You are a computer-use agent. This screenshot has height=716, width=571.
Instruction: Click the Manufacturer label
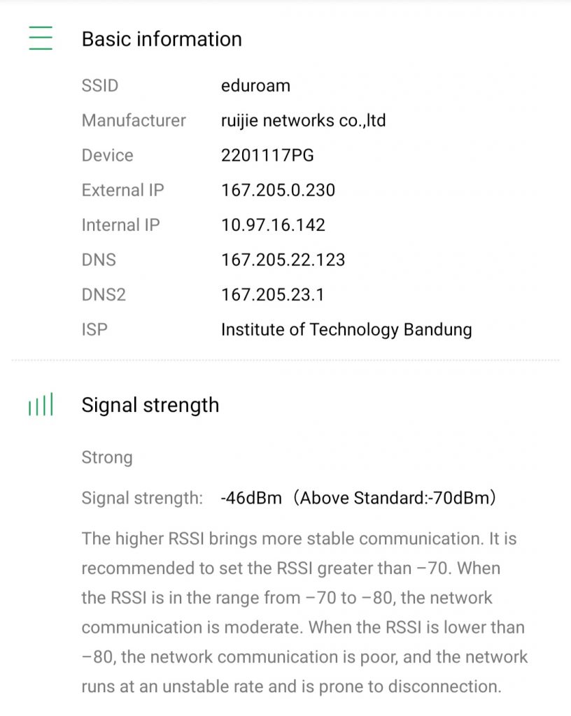(134, 121)
